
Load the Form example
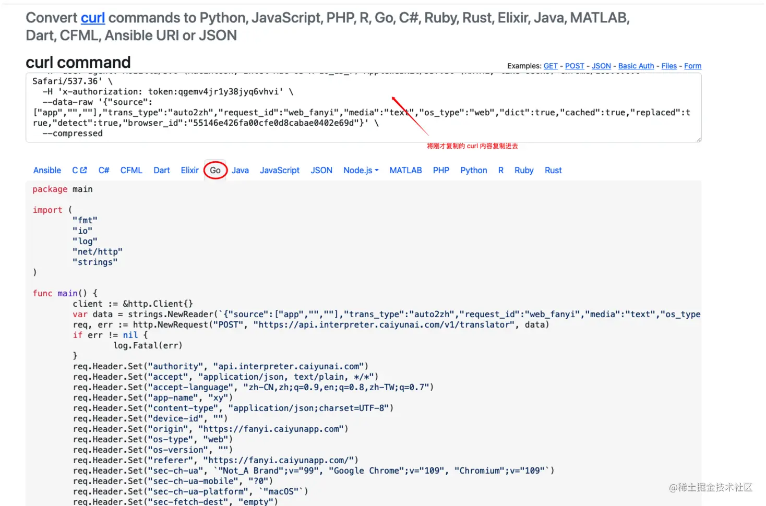pyautogui.click(x=692, y=66)
